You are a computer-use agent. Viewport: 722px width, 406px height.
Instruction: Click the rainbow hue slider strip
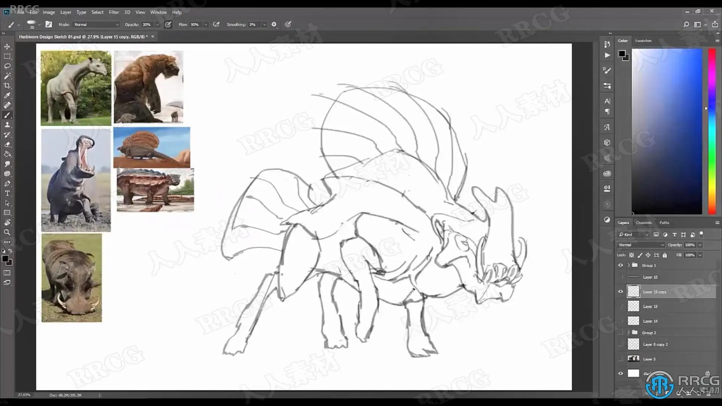(x=712, y=132)
